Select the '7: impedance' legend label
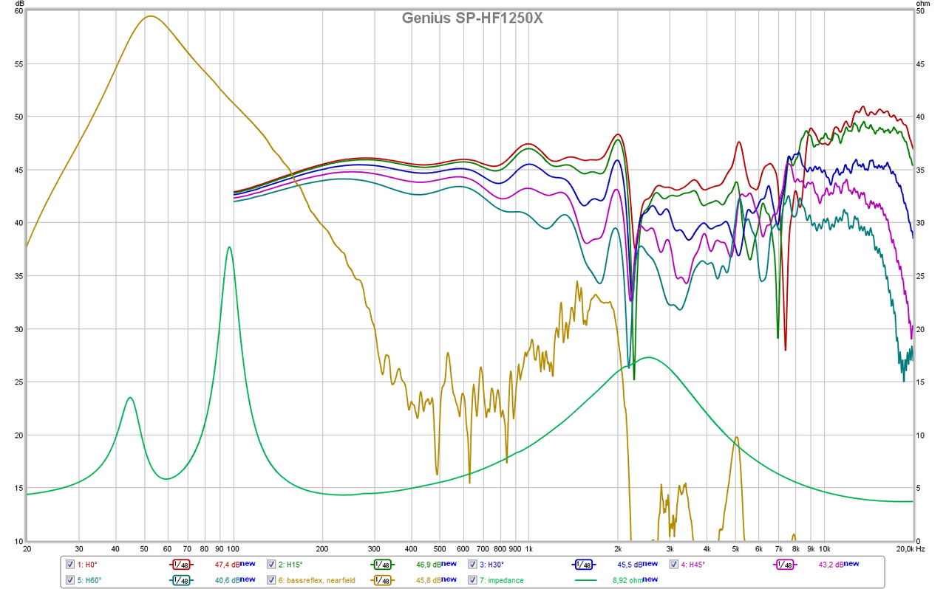 pyautogui.click(x=503, y=580)
